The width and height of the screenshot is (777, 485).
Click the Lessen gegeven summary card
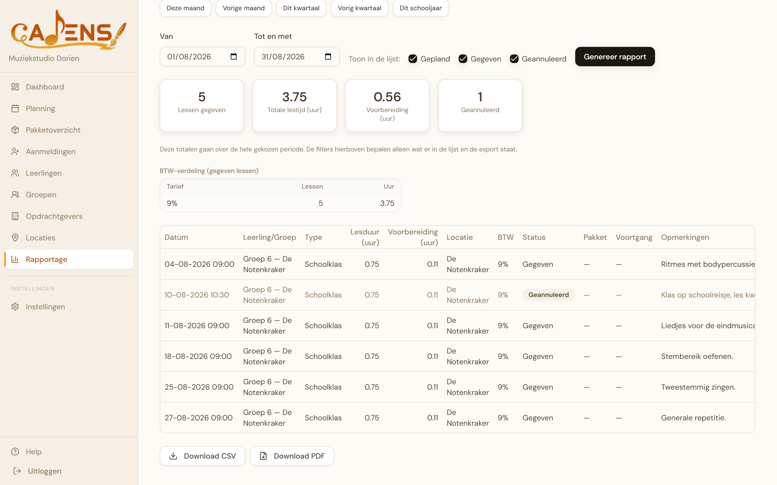pyautogui.click(x=202, y=106)
